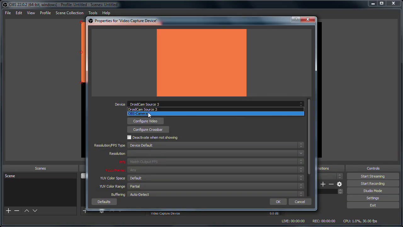Click Exit in Controls panel

pos(373,205)
